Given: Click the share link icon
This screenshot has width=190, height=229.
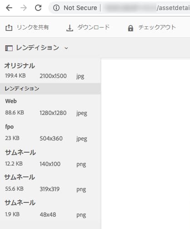Looking at the screenshot, I should [x=9, y=28].
